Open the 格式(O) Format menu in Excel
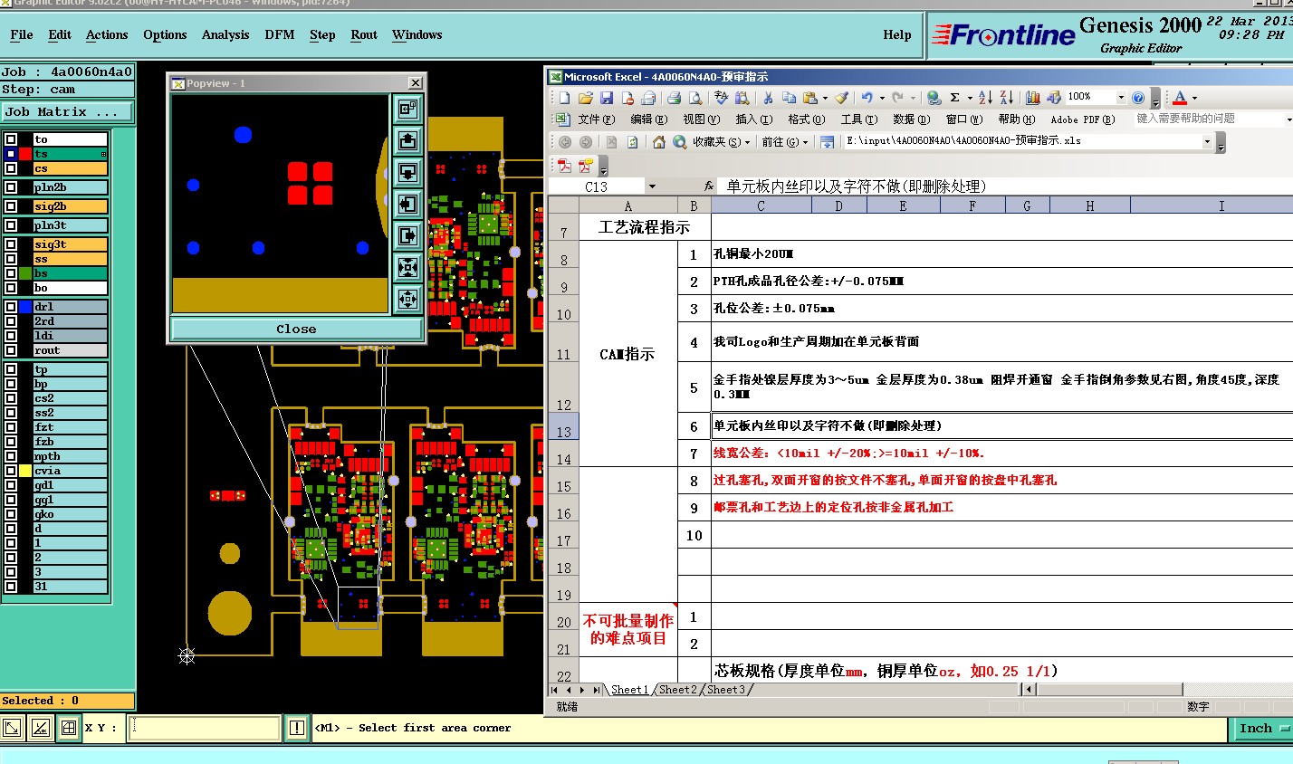The height and width of the screenshot is (764, 1293). coord(806,119)
